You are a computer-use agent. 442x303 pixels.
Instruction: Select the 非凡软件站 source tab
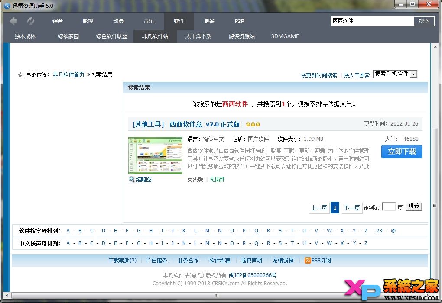(155, 36)
